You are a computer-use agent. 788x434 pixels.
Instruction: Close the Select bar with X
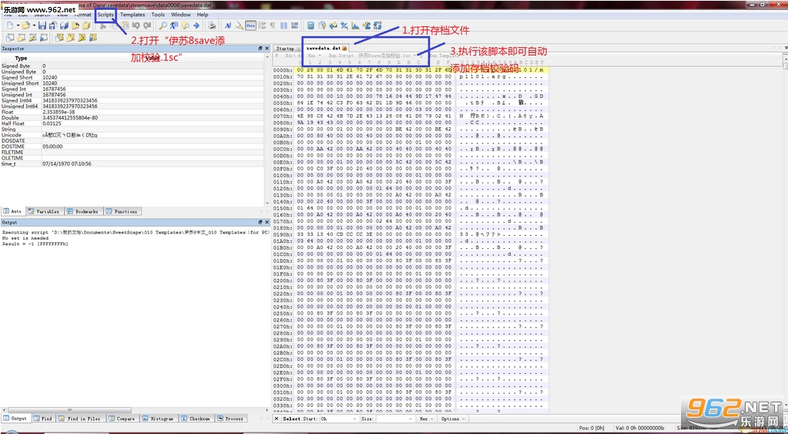(277, 419)
